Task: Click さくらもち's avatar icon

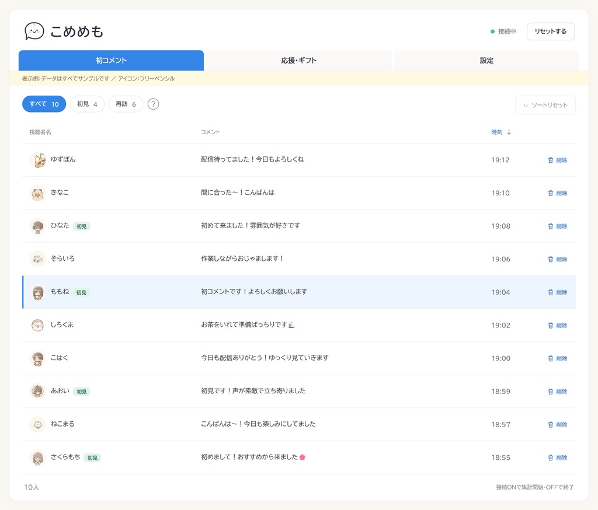Action: [38, 457]
